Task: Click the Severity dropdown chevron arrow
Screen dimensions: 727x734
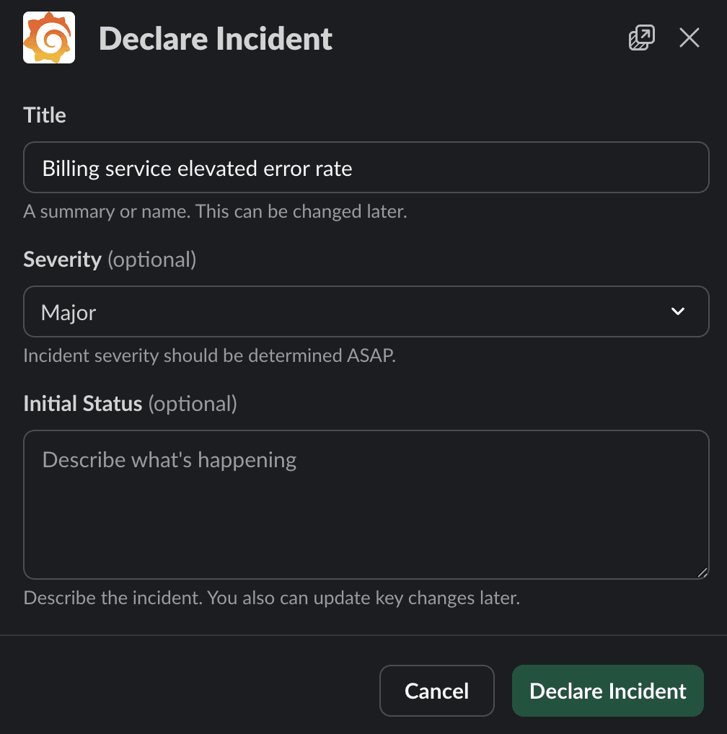Action: tap(677, 311)
